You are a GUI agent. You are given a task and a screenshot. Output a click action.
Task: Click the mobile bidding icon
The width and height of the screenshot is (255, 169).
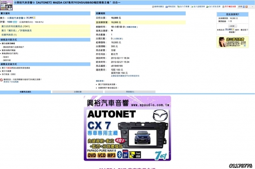[223, 7]
